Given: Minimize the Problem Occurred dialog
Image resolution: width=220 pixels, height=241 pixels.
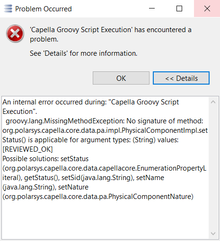Looking at the screenshot, I should click(x=152, y=9).
